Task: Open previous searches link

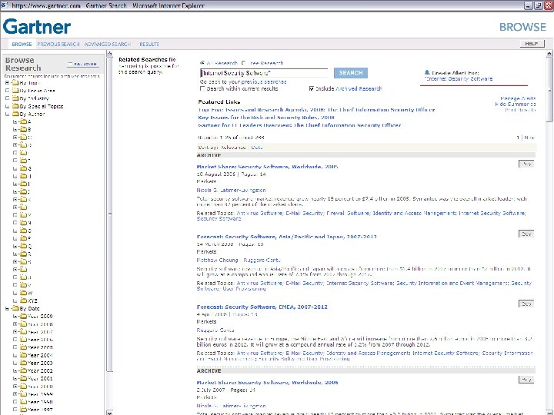Action: 264,81
